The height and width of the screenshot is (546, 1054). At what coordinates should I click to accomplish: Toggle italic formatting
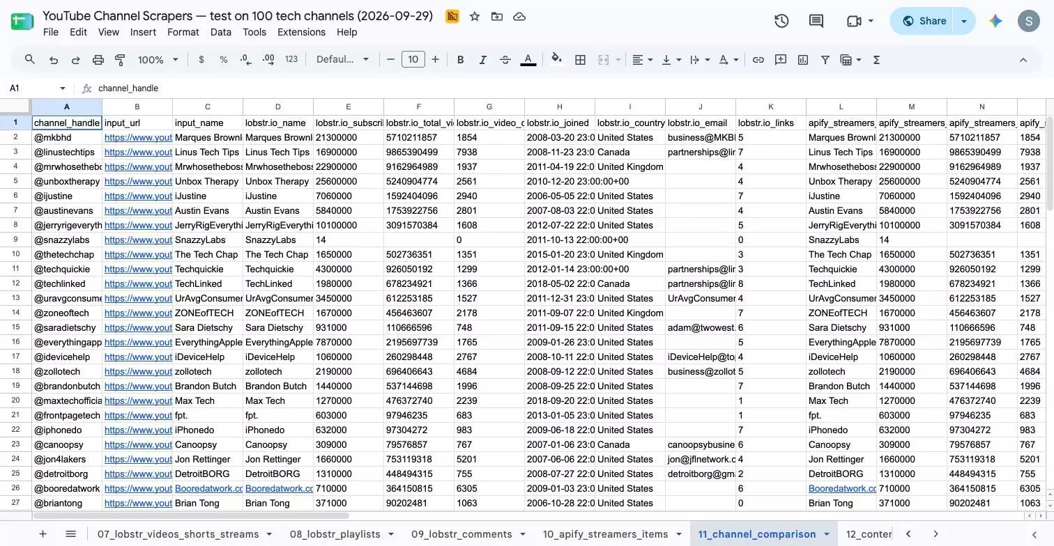[482, 60]
